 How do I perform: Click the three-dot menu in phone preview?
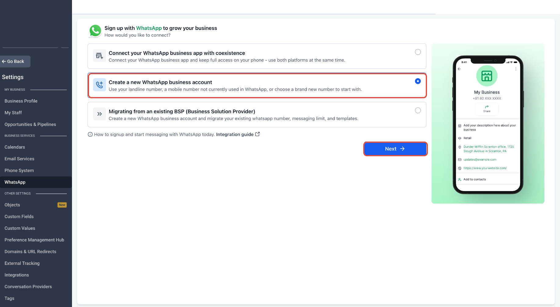pyautogui.click(x=516, y=69)
